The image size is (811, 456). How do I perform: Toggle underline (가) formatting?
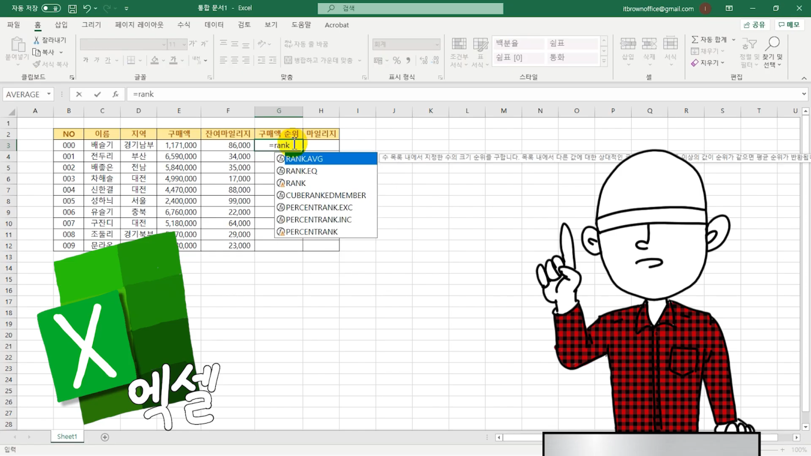pyautogui.click(x=107, y=61)
